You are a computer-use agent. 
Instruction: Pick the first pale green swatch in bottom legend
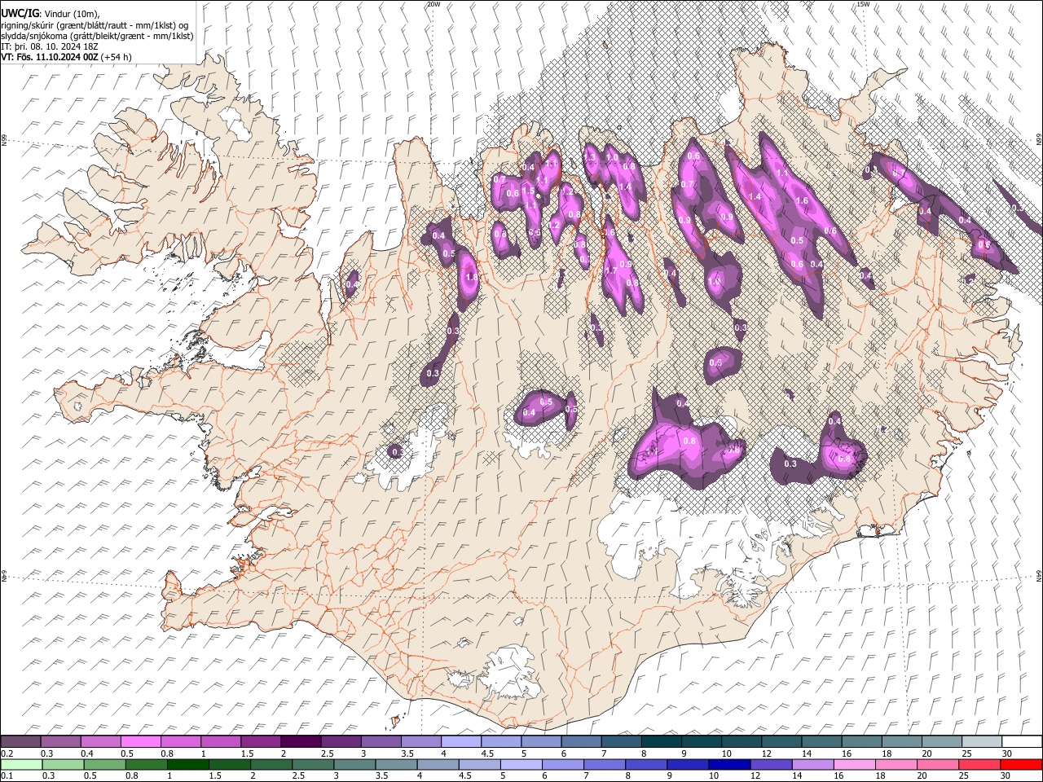[20, 764]
